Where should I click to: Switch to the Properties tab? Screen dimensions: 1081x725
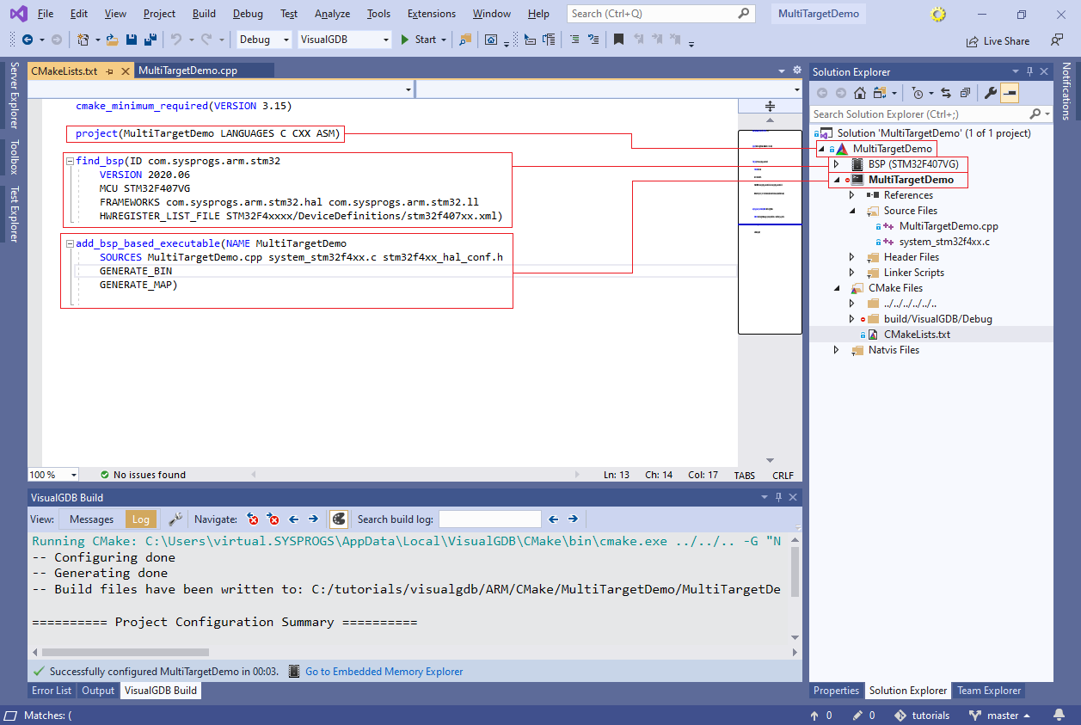[836, 691]
